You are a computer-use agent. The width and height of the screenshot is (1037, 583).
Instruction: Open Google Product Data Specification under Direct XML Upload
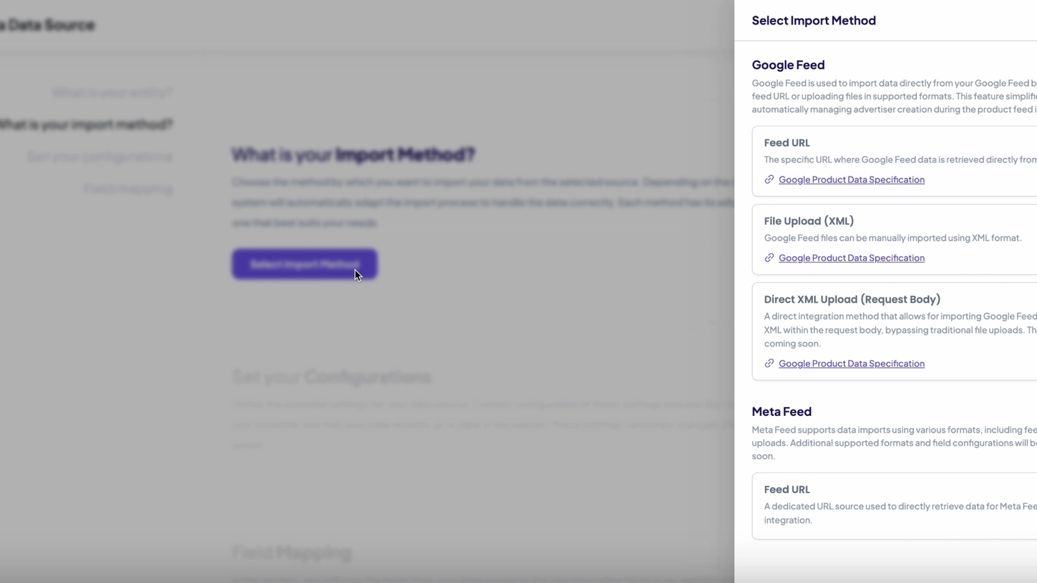click(852, 363)
